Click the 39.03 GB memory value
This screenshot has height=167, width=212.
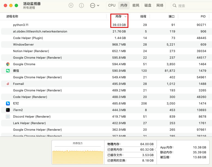point(119,25)
